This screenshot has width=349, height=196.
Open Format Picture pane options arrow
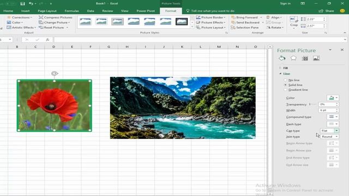click(330, 50)
